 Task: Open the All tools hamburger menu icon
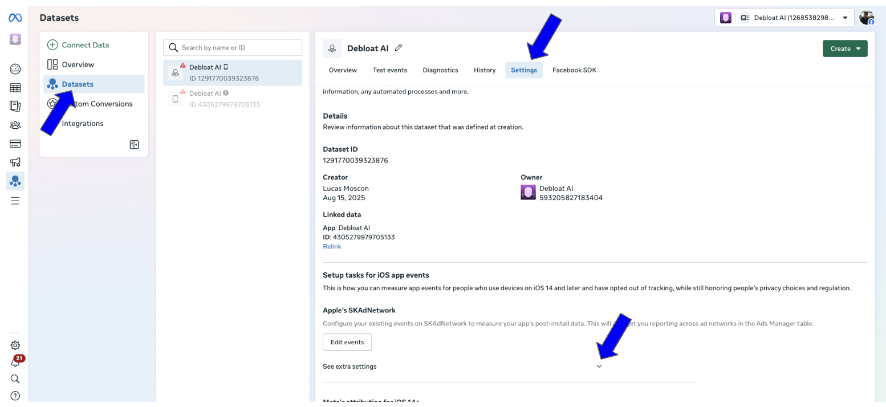[x=15, y=201]
